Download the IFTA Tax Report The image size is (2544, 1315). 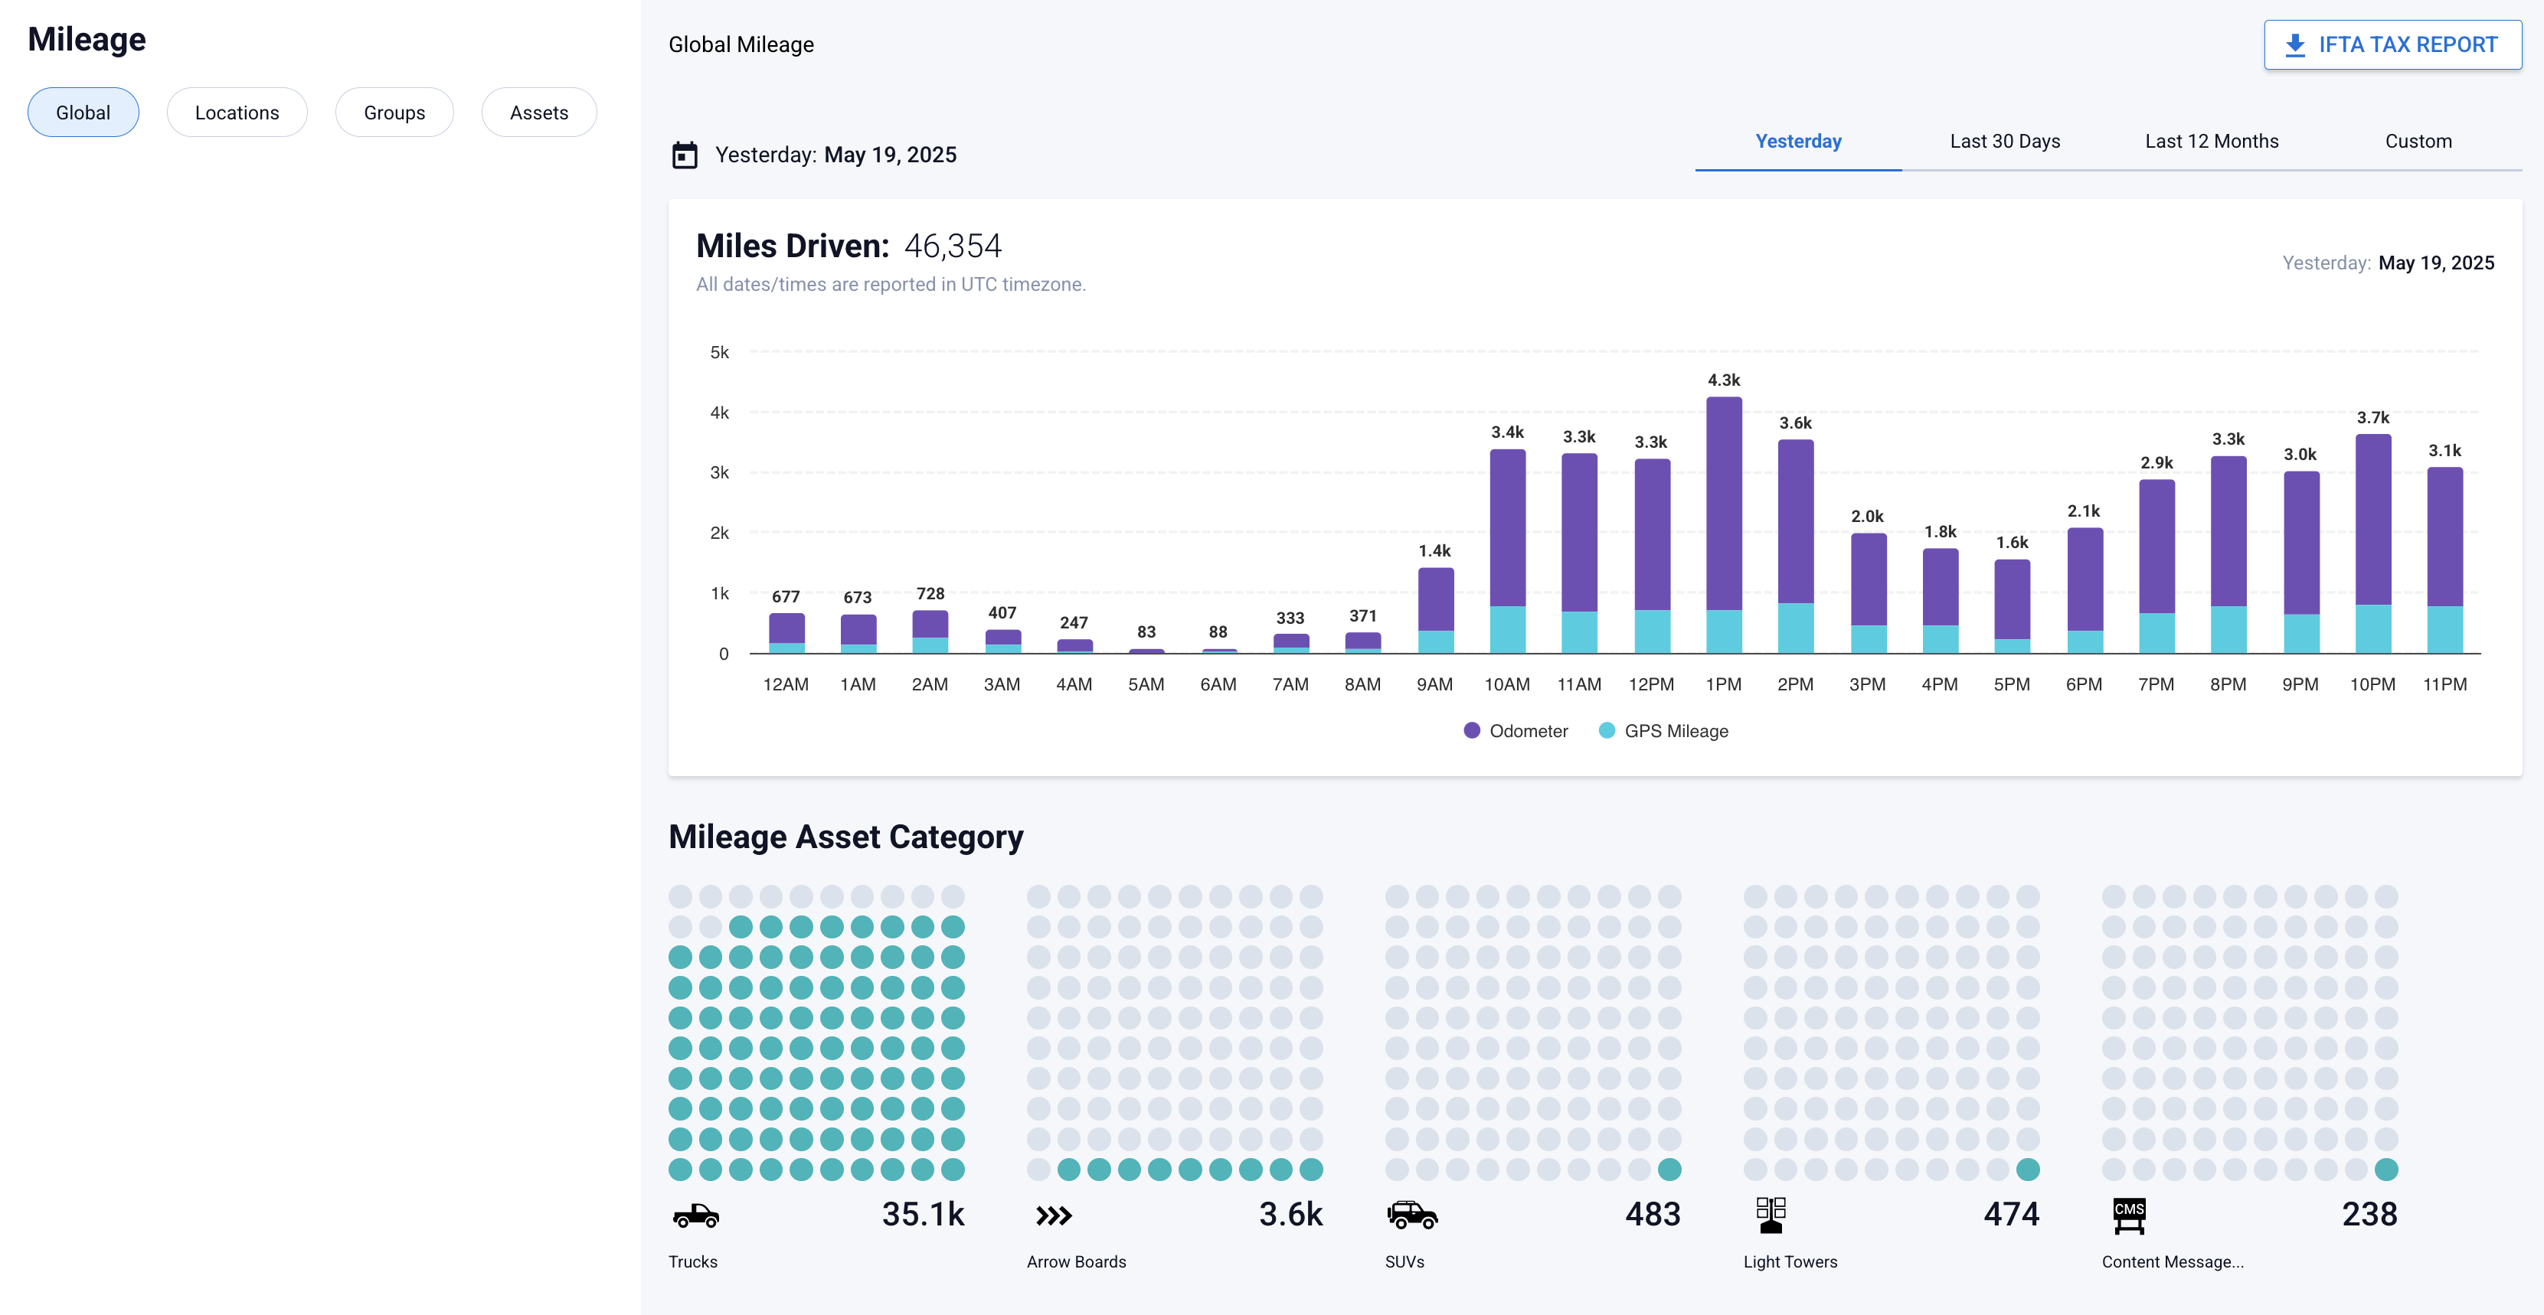click(2392, 44)
